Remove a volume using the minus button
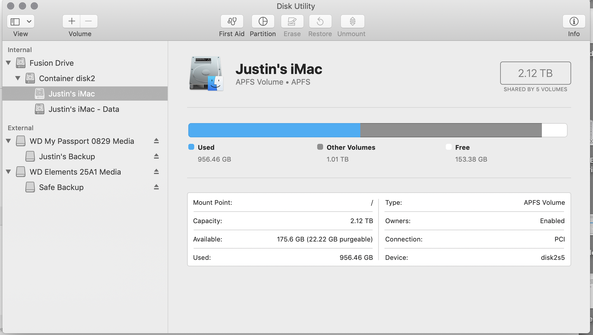The height and width of the screenshot is (335, 593). point(89,21)
